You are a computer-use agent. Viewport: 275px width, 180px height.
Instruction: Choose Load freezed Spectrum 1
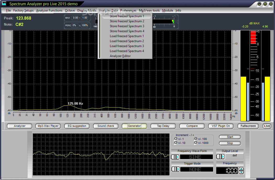(127, 36)
